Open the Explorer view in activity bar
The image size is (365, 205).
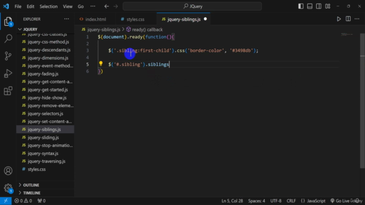tap(8, 22)
